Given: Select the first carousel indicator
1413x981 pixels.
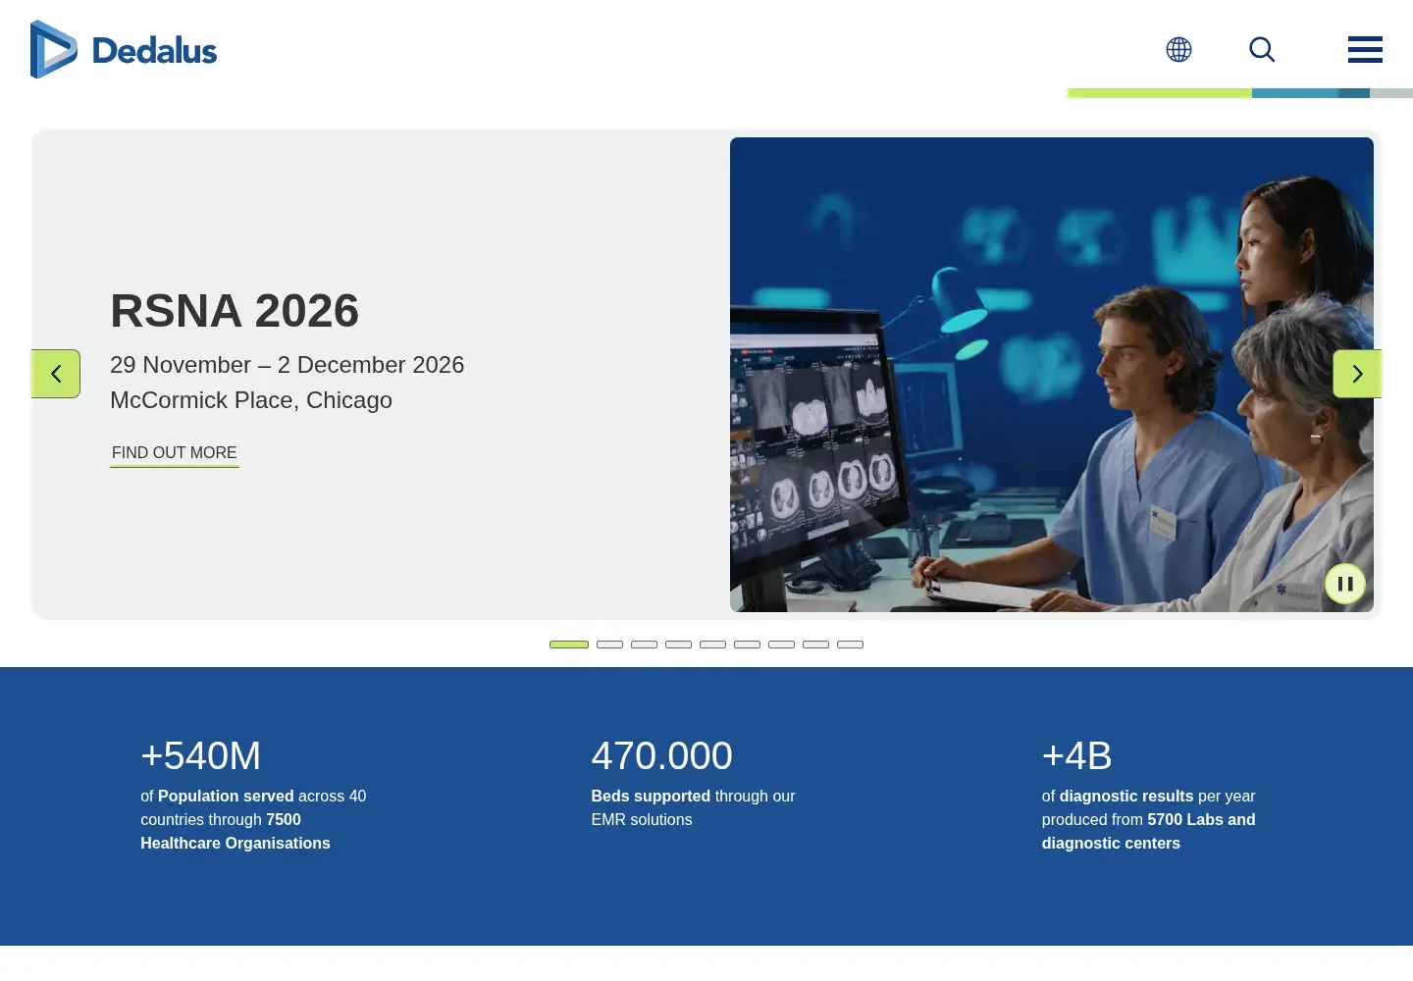Looking at the screenshot, I should point(569,645).
